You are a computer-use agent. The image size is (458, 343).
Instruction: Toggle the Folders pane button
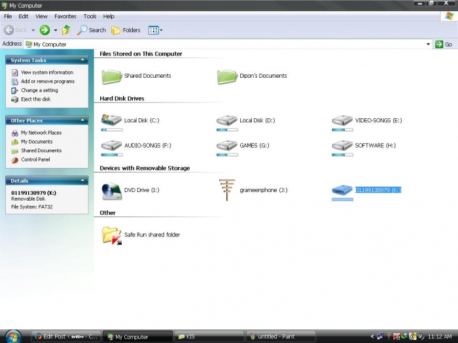[x=126, y=30]
